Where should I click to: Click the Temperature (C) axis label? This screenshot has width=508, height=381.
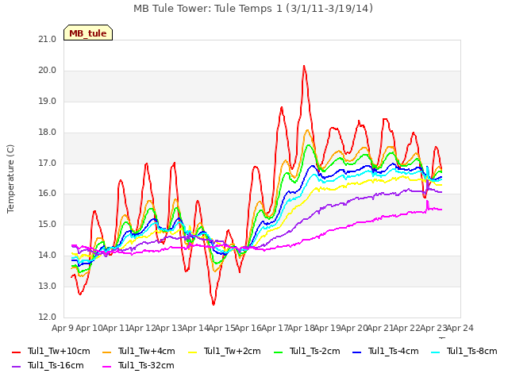(x=10, y=179)
